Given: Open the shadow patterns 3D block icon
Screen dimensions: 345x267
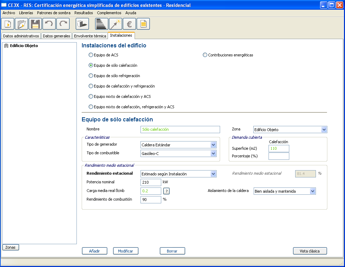Looking at the screenshot, I should [82, 24].
